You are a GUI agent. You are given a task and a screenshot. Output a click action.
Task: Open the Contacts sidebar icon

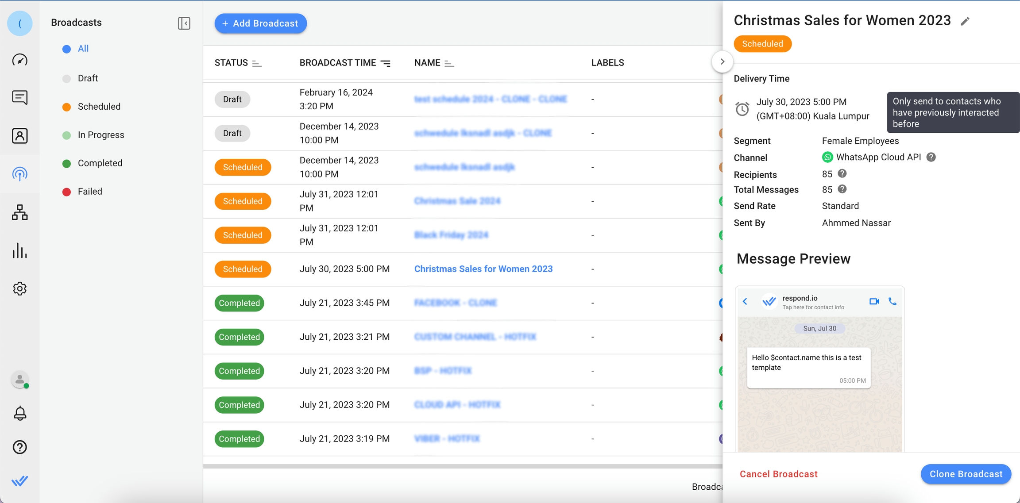point(19,136)
